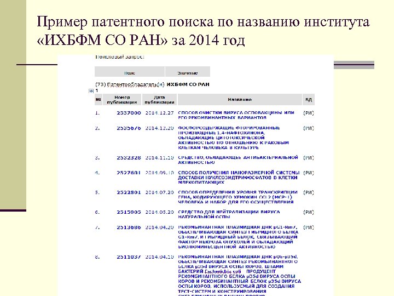
Task: Select date 2014.12.27 in row 1
Action: click(160, 113)
